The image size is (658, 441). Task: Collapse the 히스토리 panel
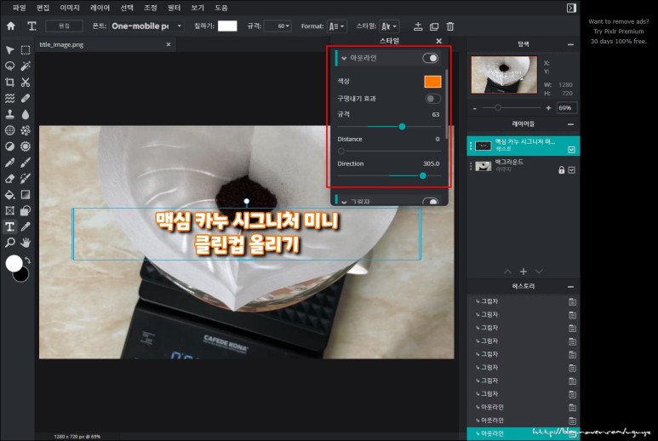pos(570,287)
